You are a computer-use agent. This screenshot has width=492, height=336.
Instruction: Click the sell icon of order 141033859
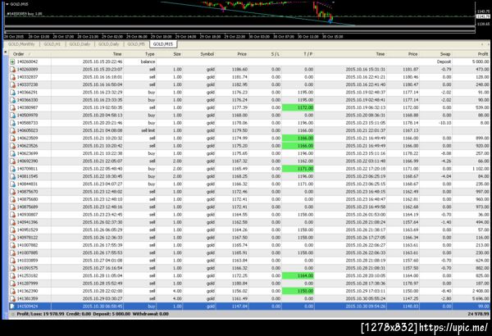(x=12, y=261)
